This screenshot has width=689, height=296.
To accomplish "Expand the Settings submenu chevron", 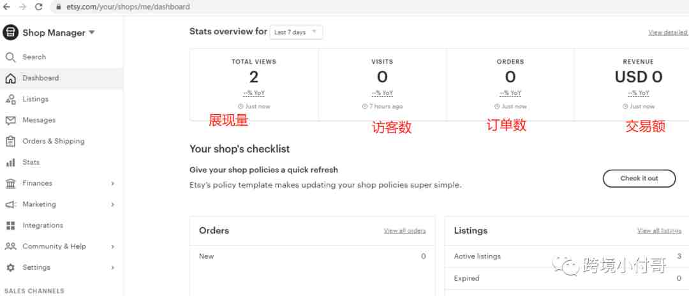I will tap(112, 267).
